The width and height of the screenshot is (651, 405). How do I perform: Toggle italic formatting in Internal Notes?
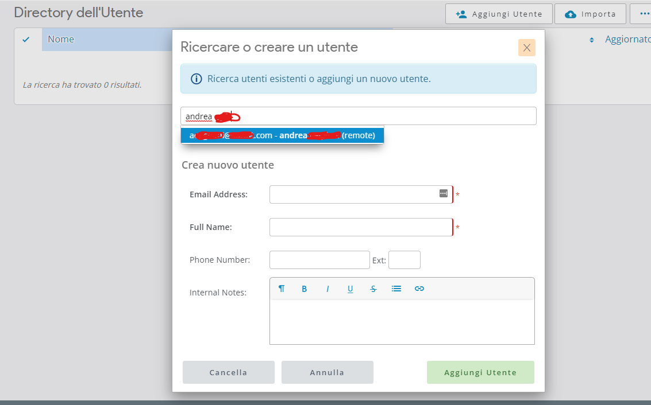click(x=328, y=289)
